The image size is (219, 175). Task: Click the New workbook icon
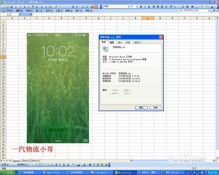tap(3, 7)
